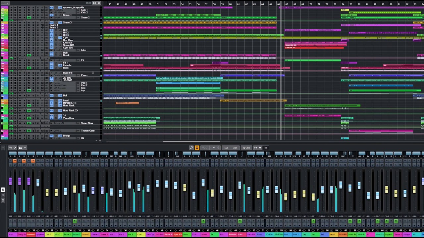
Task: Undo mixer change with the undo arrow
Action: pyautogui.click(x=11, y=148)
